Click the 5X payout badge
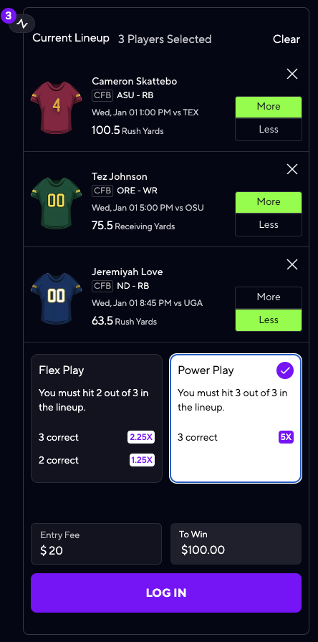This screenshot has height=642, width=318. pyautogui.click(x=286, y=437)
